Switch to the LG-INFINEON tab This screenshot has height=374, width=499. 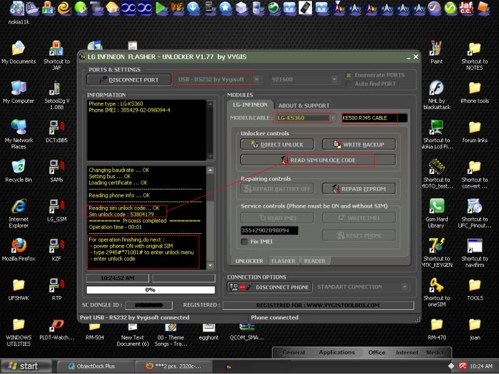[x=250, y=105]
